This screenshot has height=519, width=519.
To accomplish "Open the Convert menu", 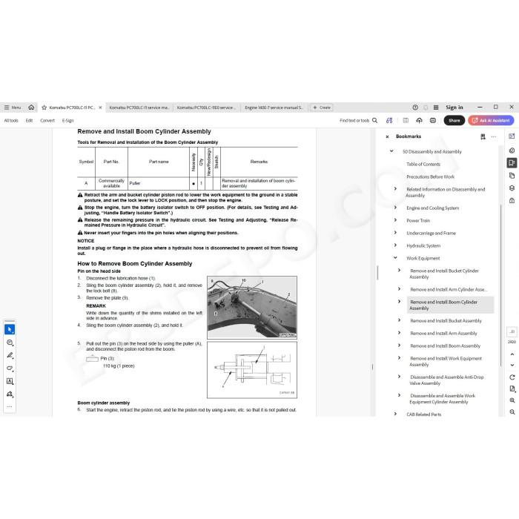I will point(47,120).
